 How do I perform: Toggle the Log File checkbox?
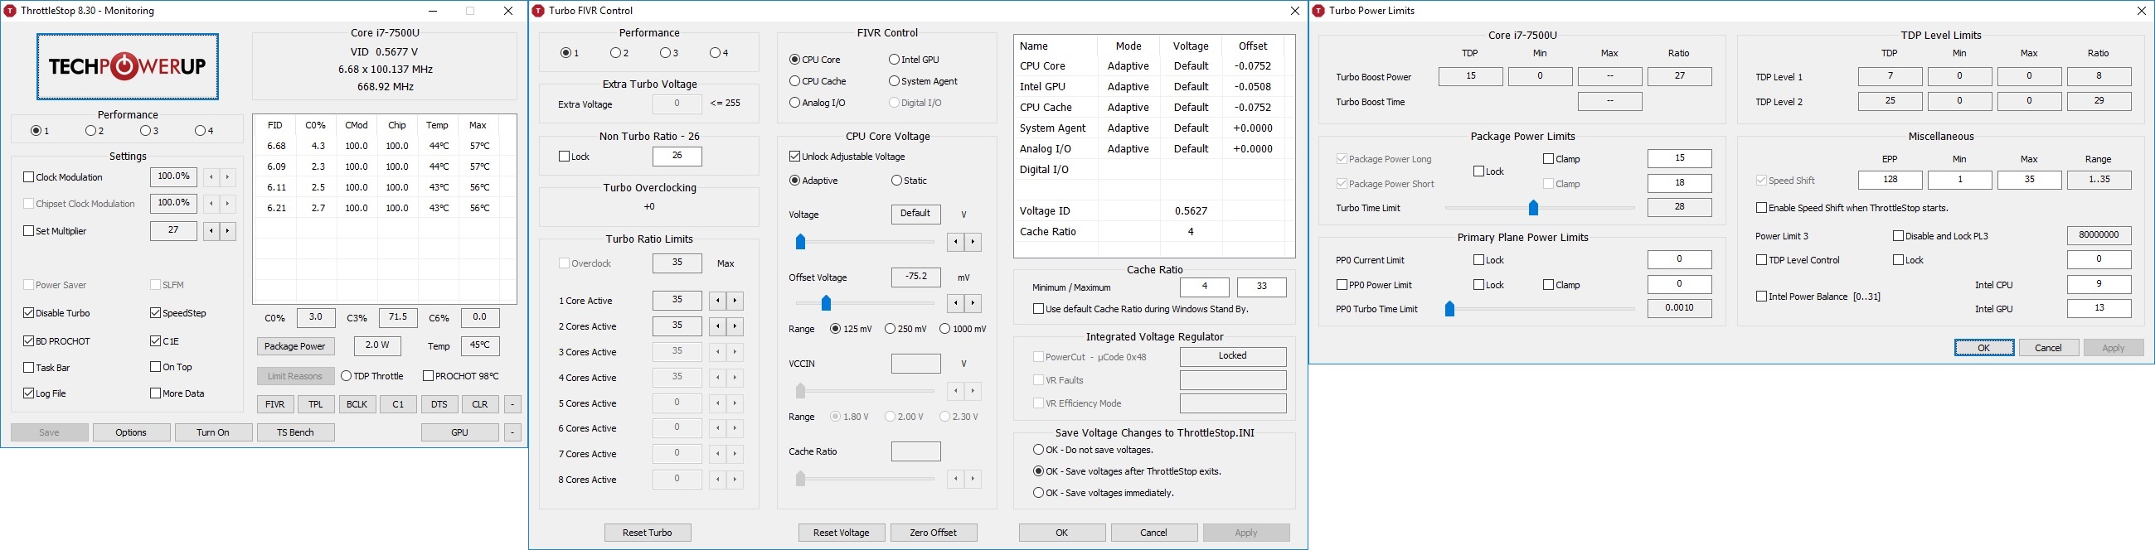28,393
